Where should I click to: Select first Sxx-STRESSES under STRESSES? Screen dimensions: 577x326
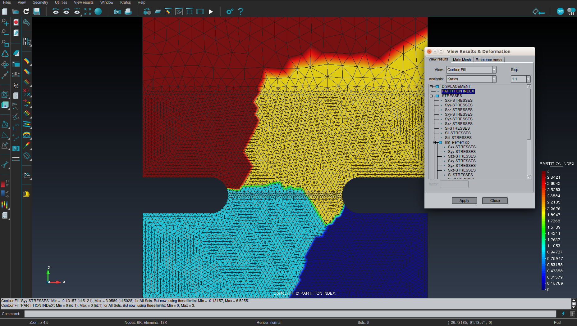pos(459,100)
